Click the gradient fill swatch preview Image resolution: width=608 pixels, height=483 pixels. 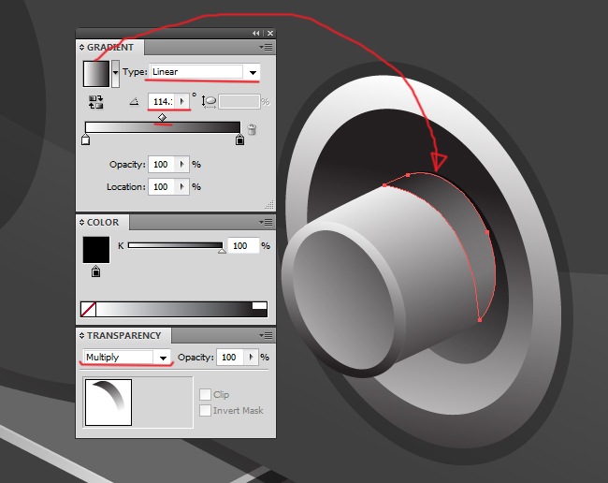pyautogui.click(x=96, y=73)
